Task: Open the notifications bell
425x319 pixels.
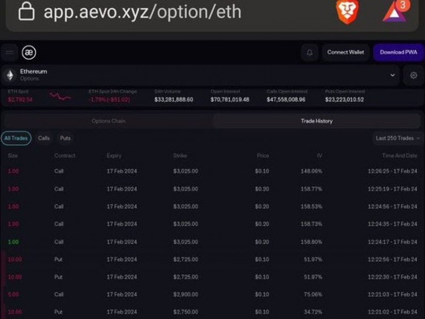Action: coord(309,52)
